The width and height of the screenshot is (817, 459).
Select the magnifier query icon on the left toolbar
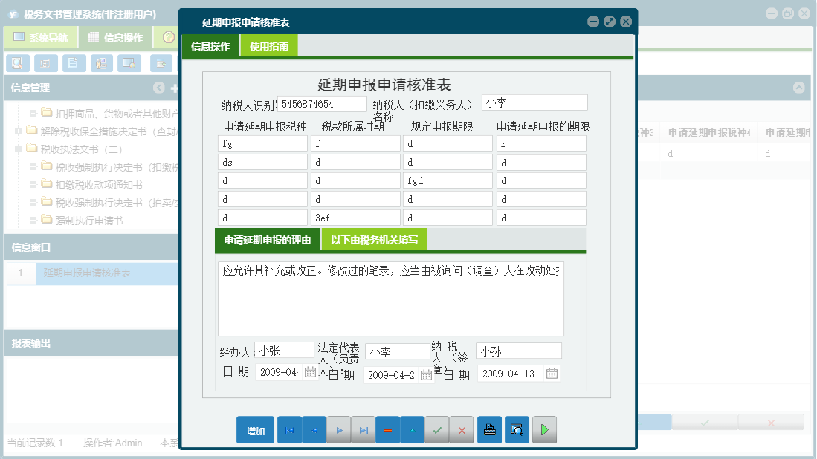pos(16,63)
